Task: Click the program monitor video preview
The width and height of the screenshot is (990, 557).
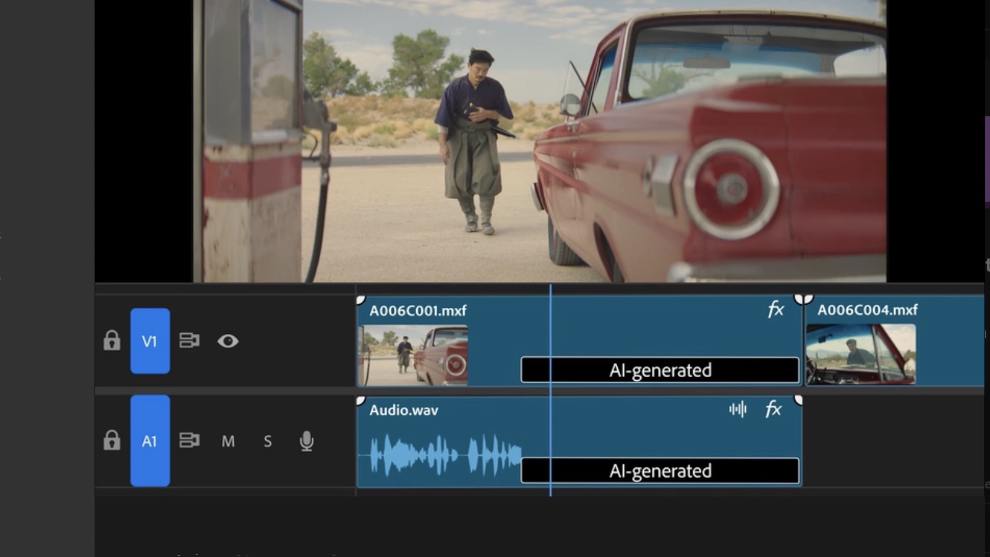Action: pos(539,141)
